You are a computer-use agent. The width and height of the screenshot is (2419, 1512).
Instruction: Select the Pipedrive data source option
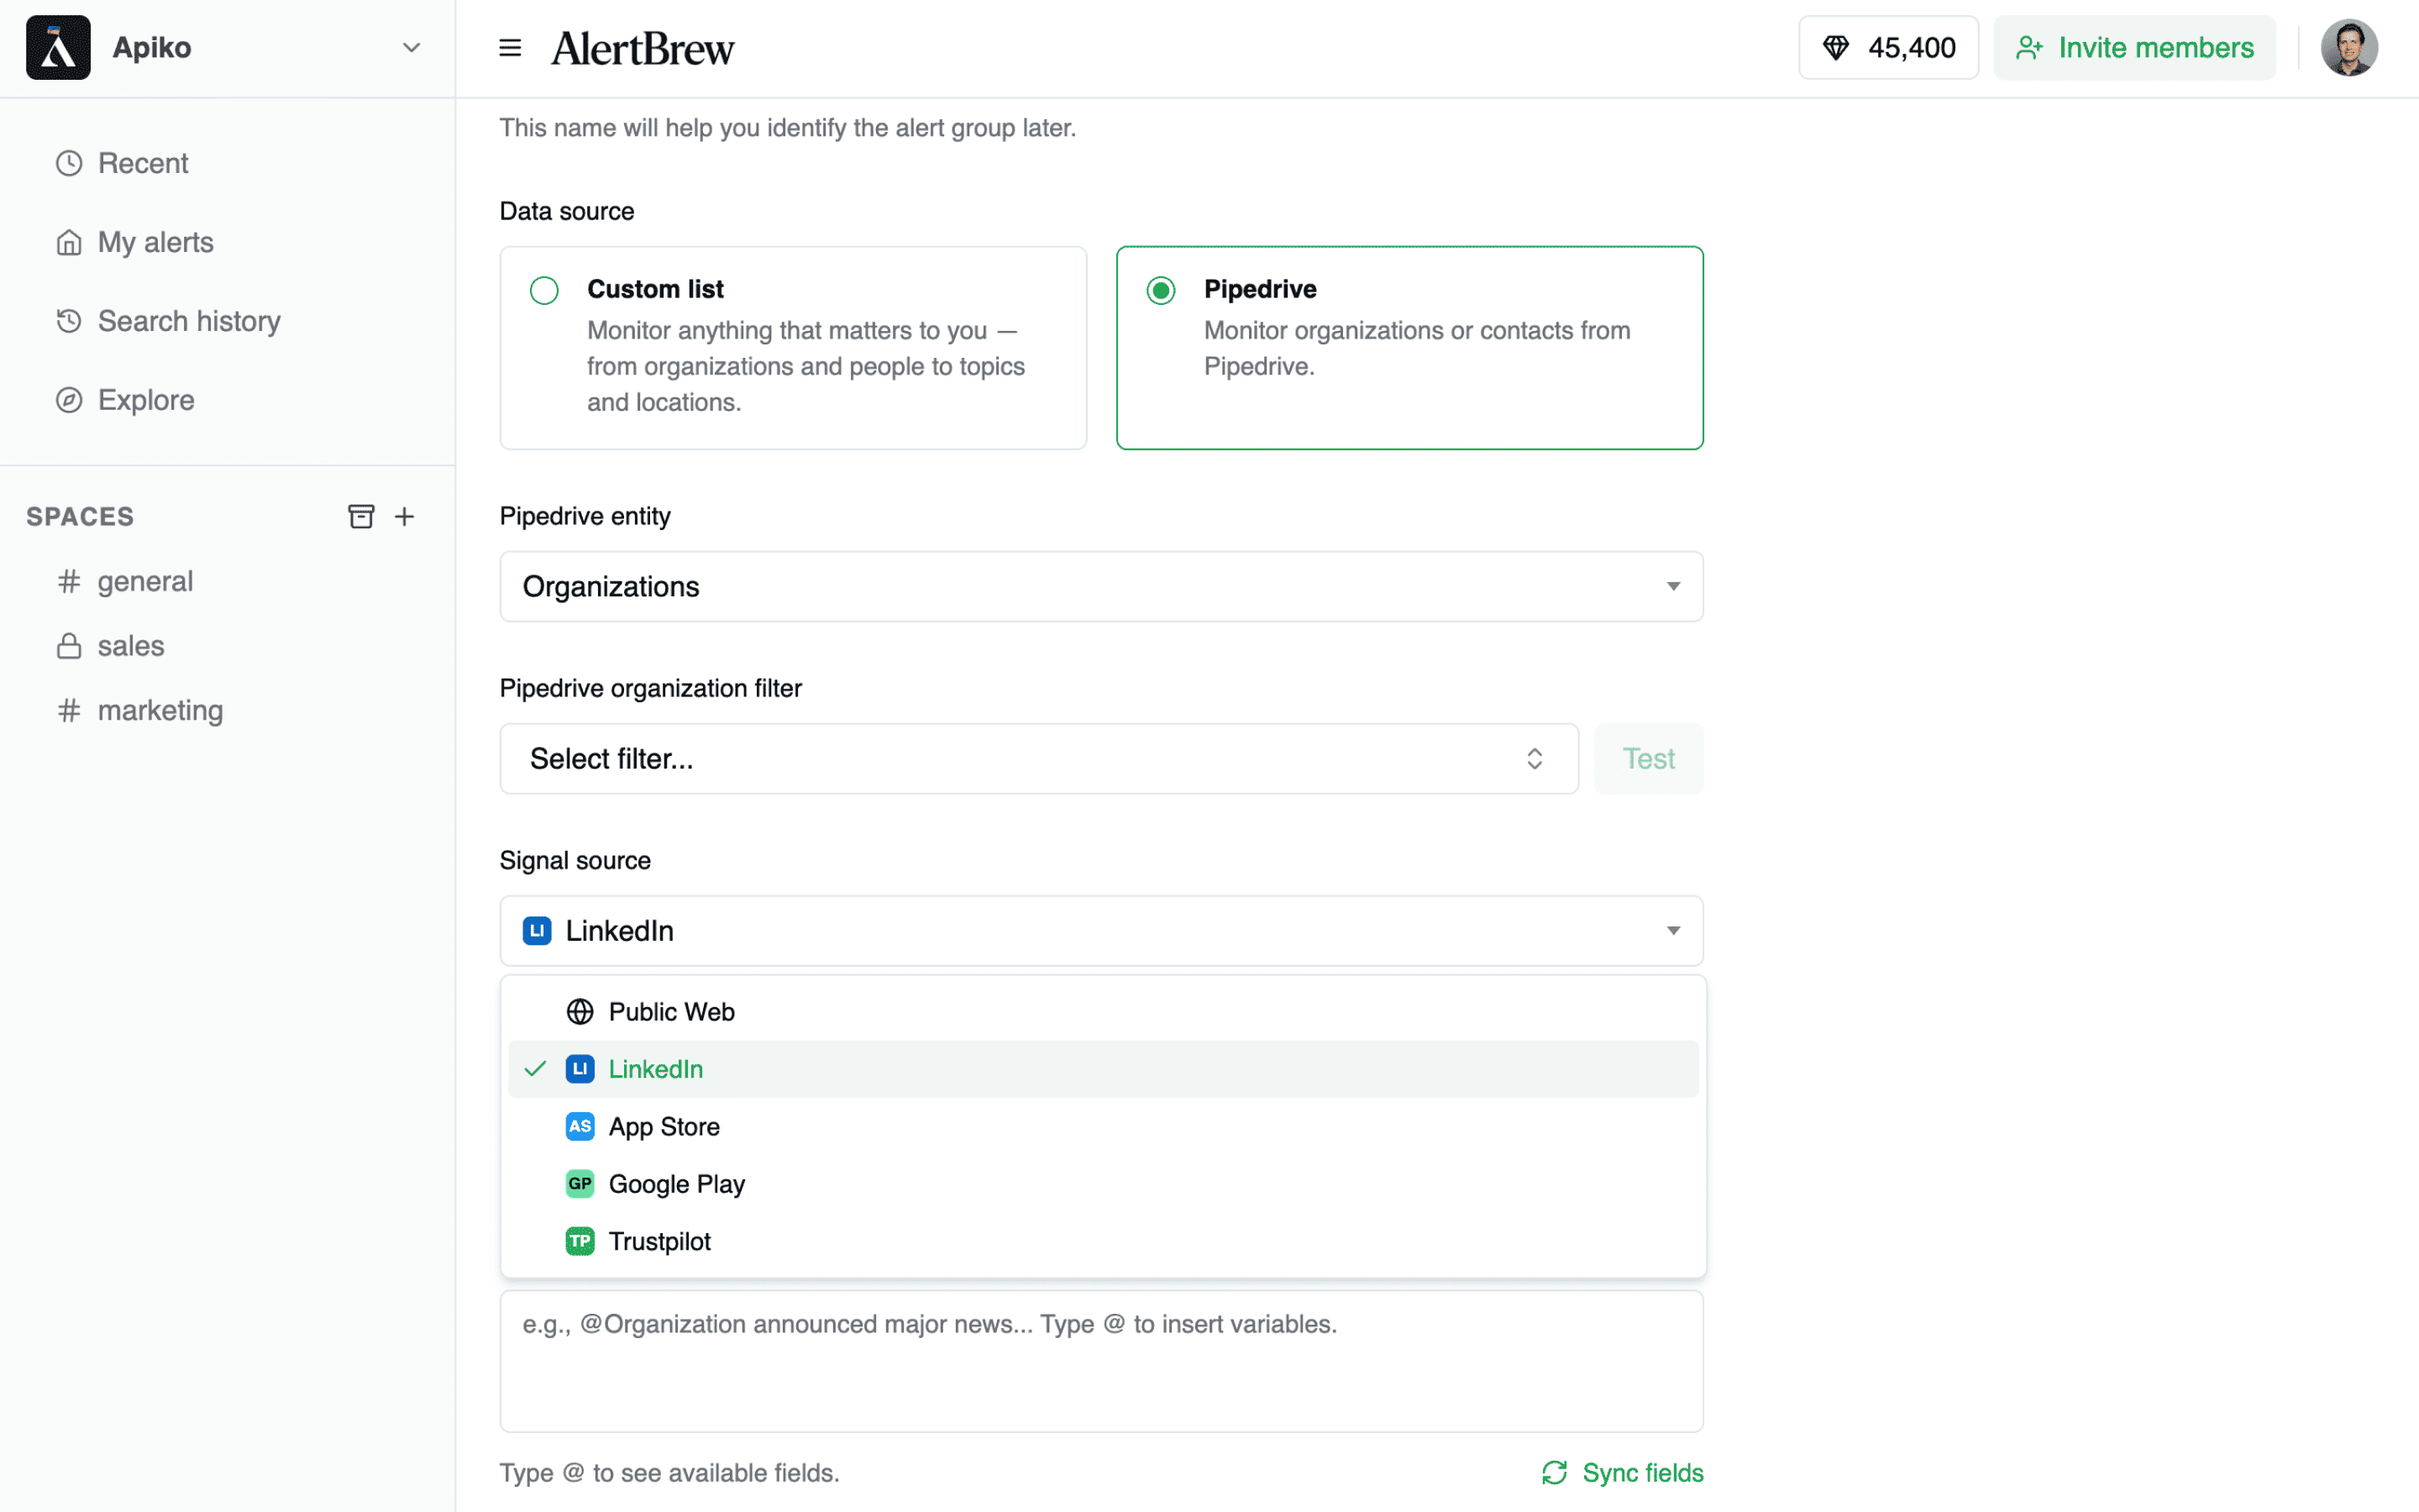point(1159,290)
